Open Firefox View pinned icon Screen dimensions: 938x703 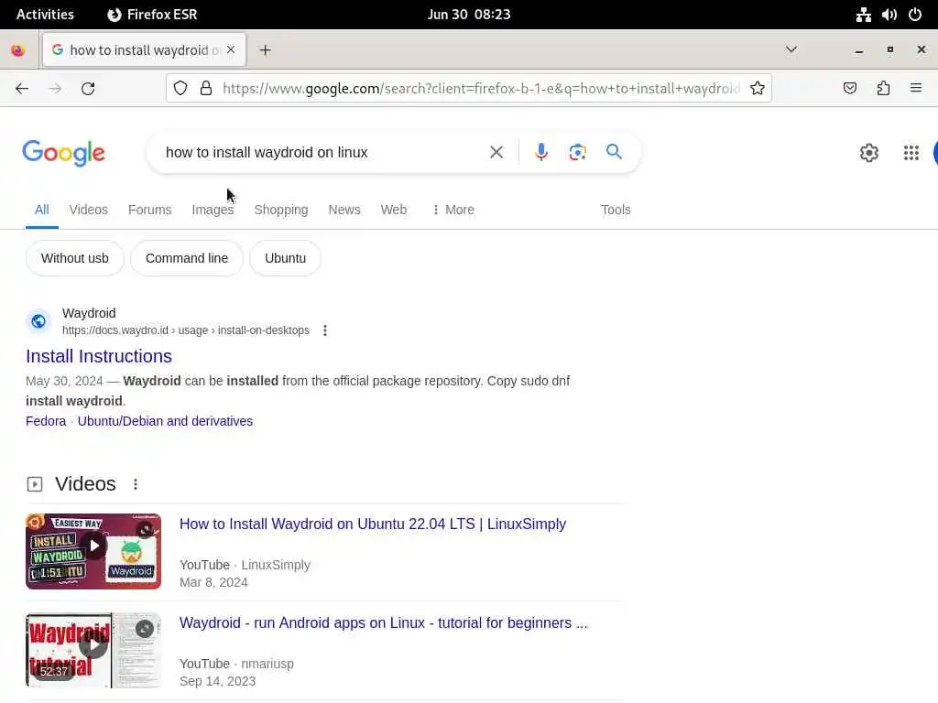pyautogui.click(x=18, y=50)
